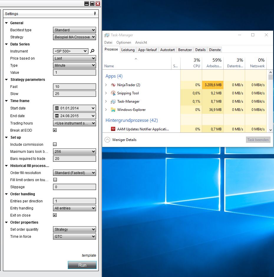The width and height of the screenshot is (274, 277).
Task: Open the Ansicht menu in Task-Manager
Action: tap(141, 42)
